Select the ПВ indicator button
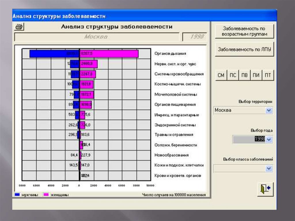This screenshot has height=221, width=295. tap(245, 75)
